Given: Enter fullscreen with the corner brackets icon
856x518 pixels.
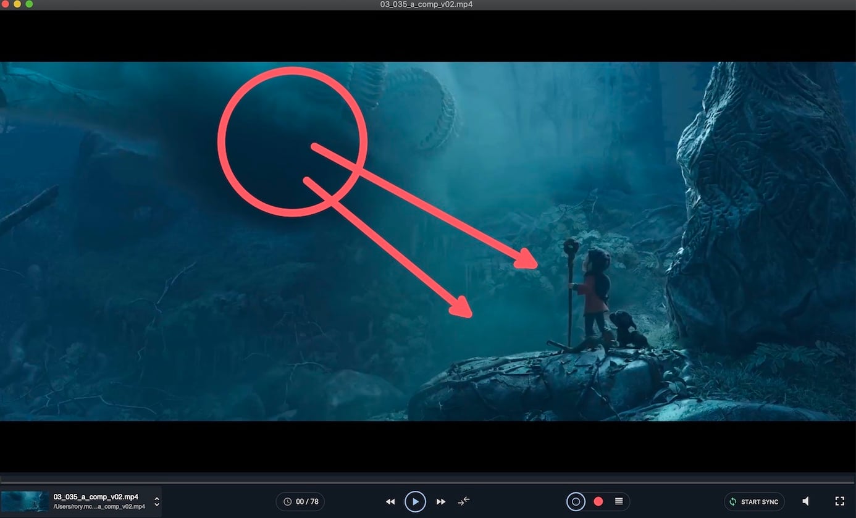Looking at the screenshot, I should (x=839, y=502).
